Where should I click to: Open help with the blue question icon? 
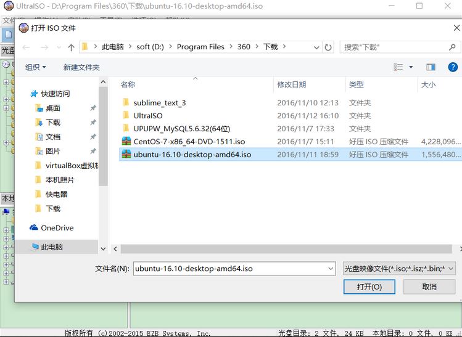(453, 67)
